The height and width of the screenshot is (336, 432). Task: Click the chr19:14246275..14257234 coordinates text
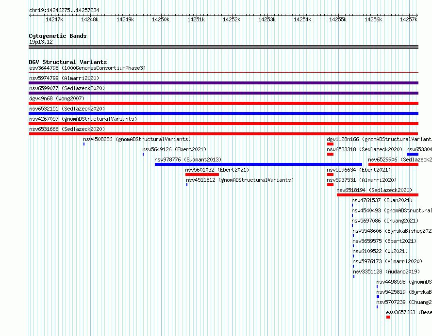tap(64, 10)
